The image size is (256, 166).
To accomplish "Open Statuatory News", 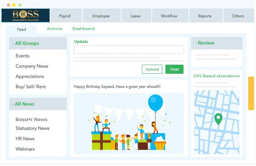I will [32, 128].
